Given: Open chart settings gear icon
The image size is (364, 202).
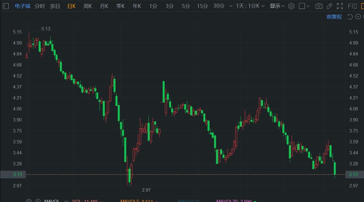Looking at the screenshot, I should (291, 6).
